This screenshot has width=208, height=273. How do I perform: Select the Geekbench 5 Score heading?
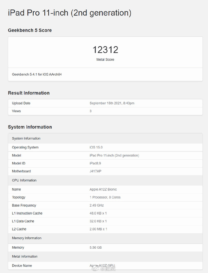[x=30, y=30]
